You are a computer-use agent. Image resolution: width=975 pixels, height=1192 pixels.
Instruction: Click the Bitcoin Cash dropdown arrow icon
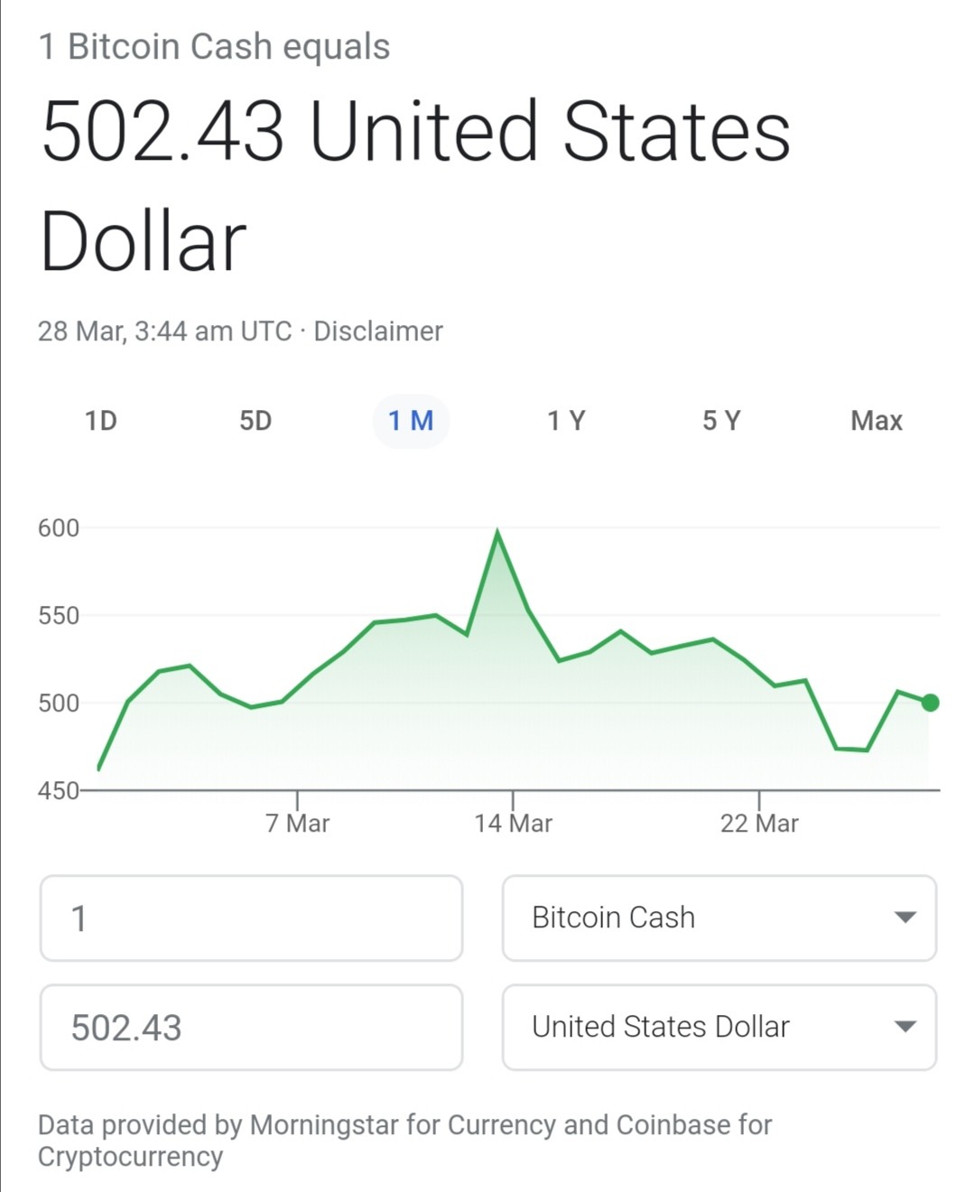click(905, 917)
